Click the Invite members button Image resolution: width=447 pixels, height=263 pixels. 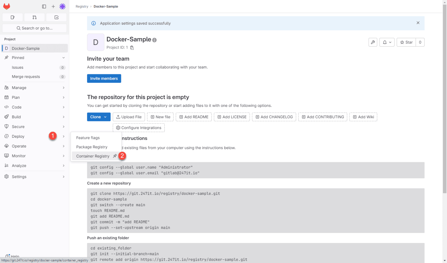(x=104, y=78)
